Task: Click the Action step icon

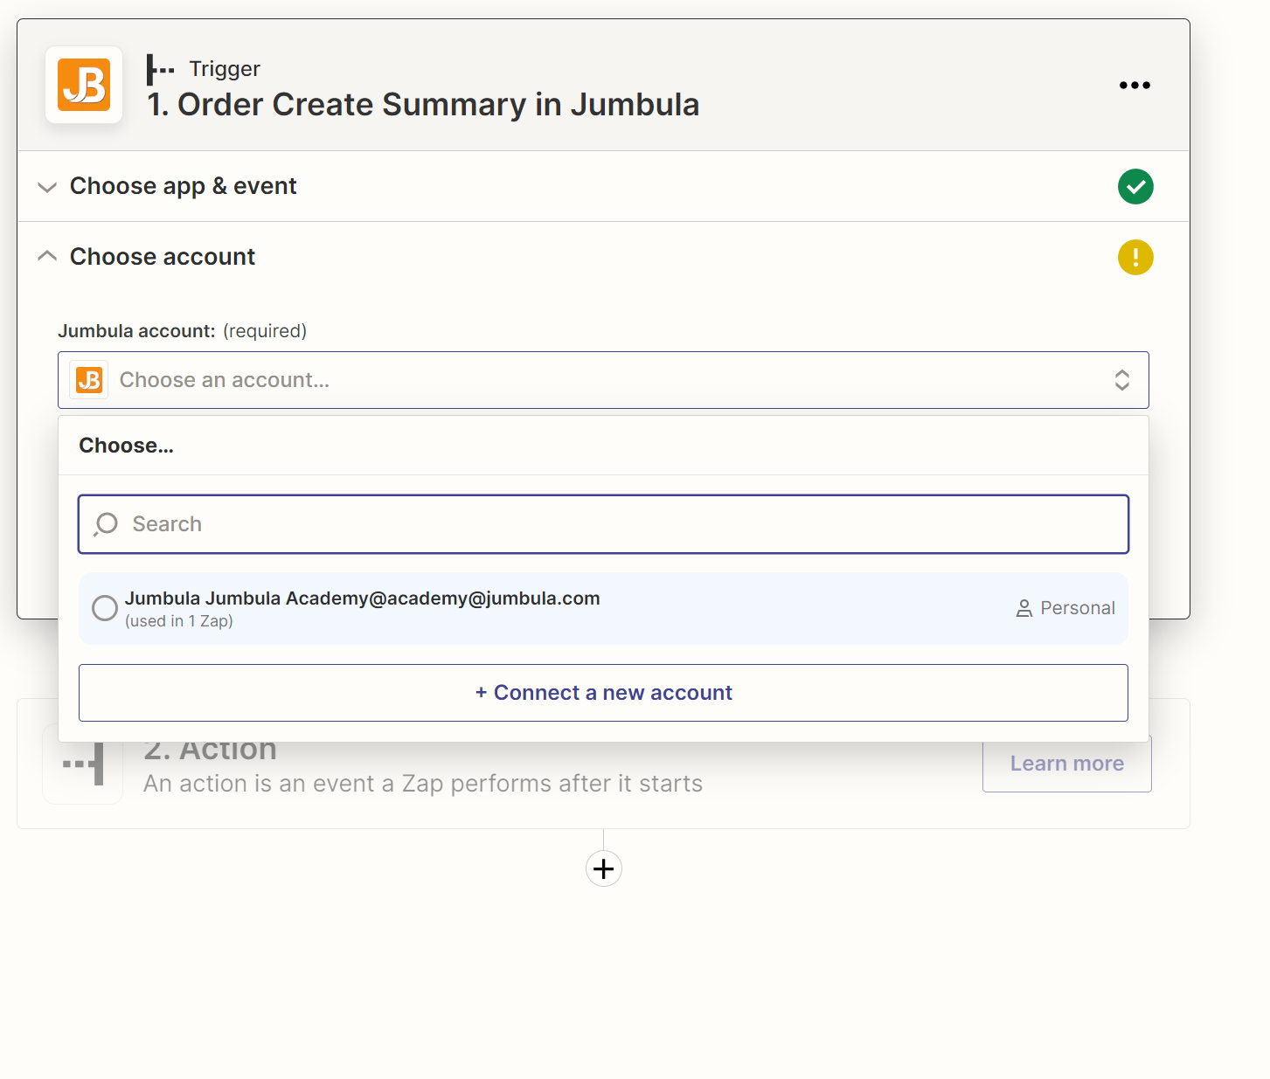Action: coord(83,764)
